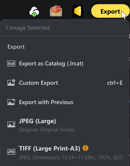The height and width of the screenshot is (166, 130).
Task: Open the yellow arrow app icon
Action: (x=77, y=11)
